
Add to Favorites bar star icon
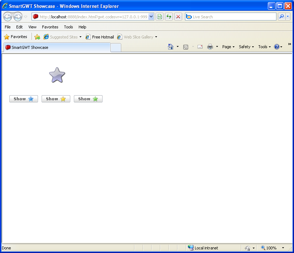tap(37, 37)
